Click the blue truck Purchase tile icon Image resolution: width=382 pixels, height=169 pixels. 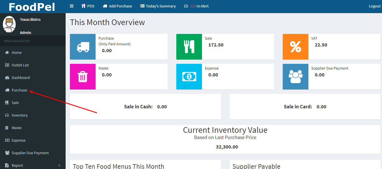click(83, 47)
